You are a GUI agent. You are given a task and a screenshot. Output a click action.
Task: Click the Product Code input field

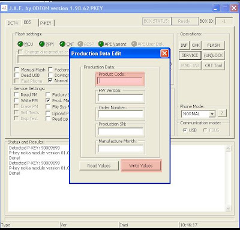click(x=121, y=80)
